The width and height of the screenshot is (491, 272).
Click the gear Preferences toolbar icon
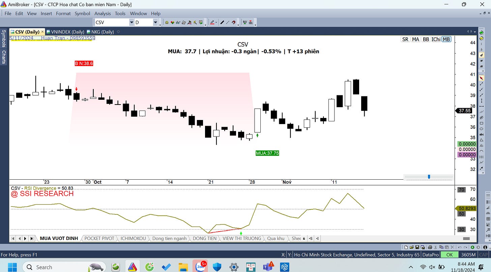(x=167, y=23)
